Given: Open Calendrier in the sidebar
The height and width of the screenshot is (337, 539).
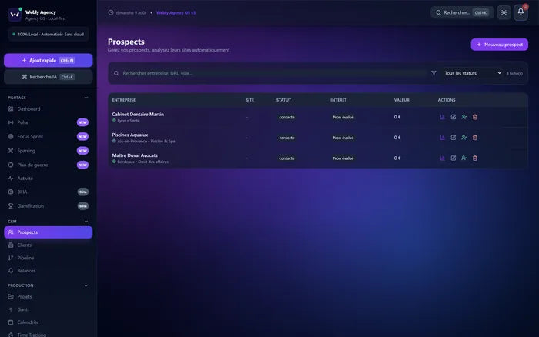Looking at the screenshot, I should point(48,322).
